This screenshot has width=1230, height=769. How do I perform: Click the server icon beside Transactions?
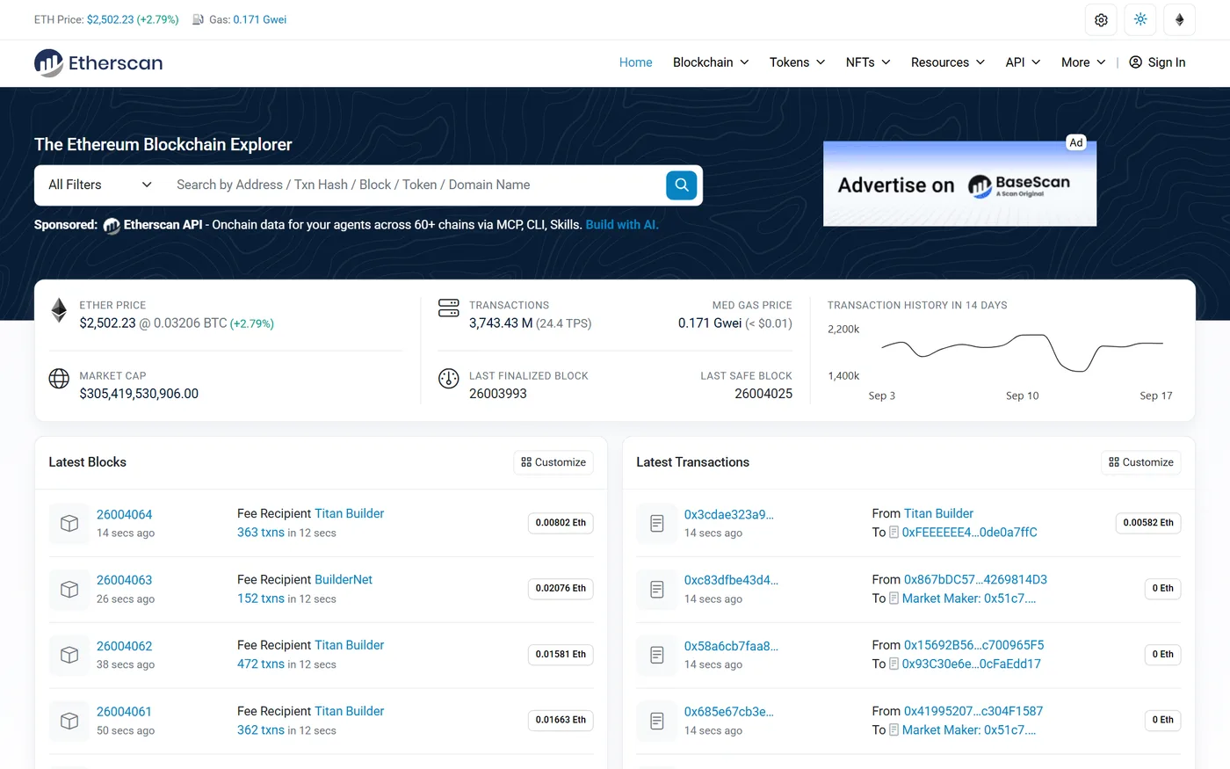tap(449, 308)
